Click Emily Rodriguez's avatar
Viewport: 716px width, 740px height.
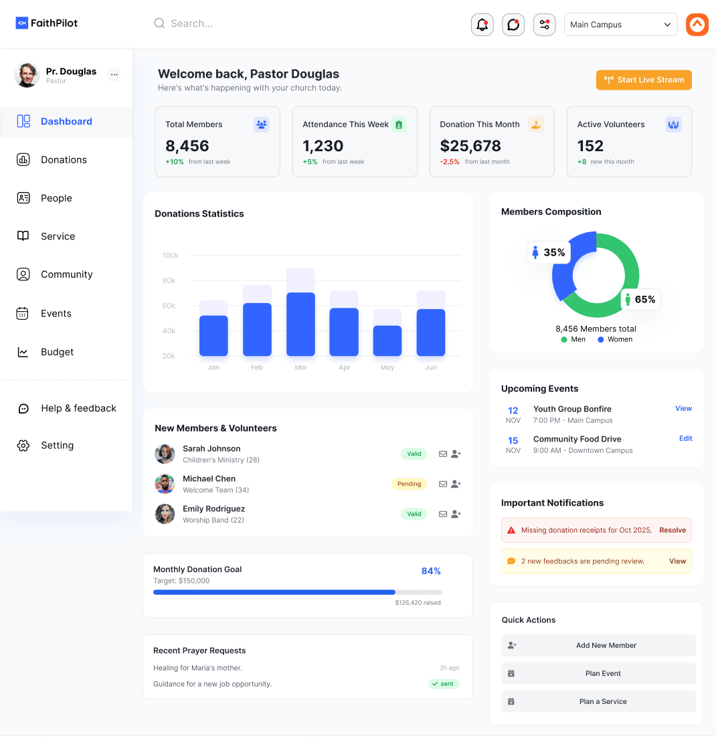[x=165, y=514]
